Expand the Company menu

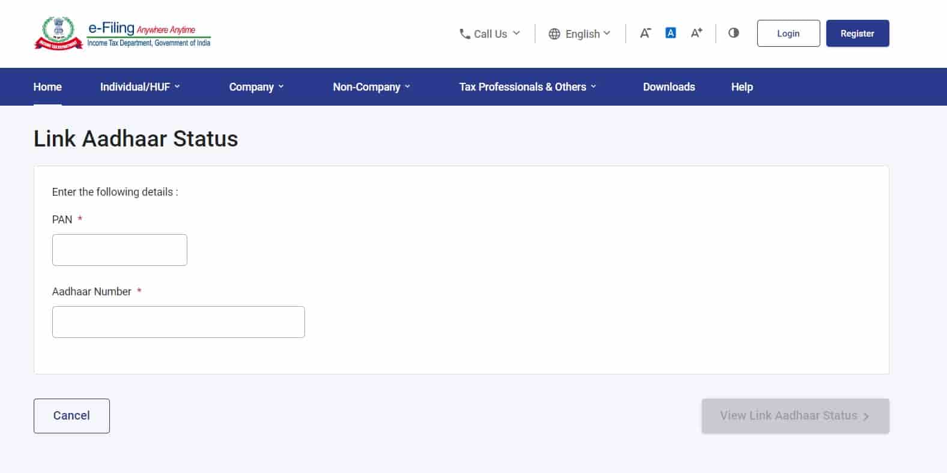click(256, 87)
